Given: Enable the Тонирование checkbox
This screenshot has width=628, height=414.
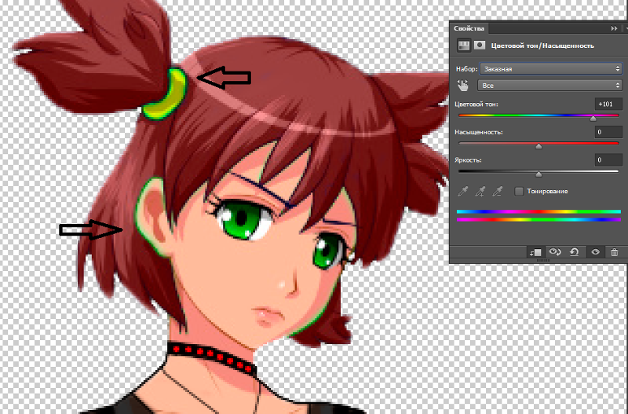Looking at the screenshot, I should coord(519,191).
